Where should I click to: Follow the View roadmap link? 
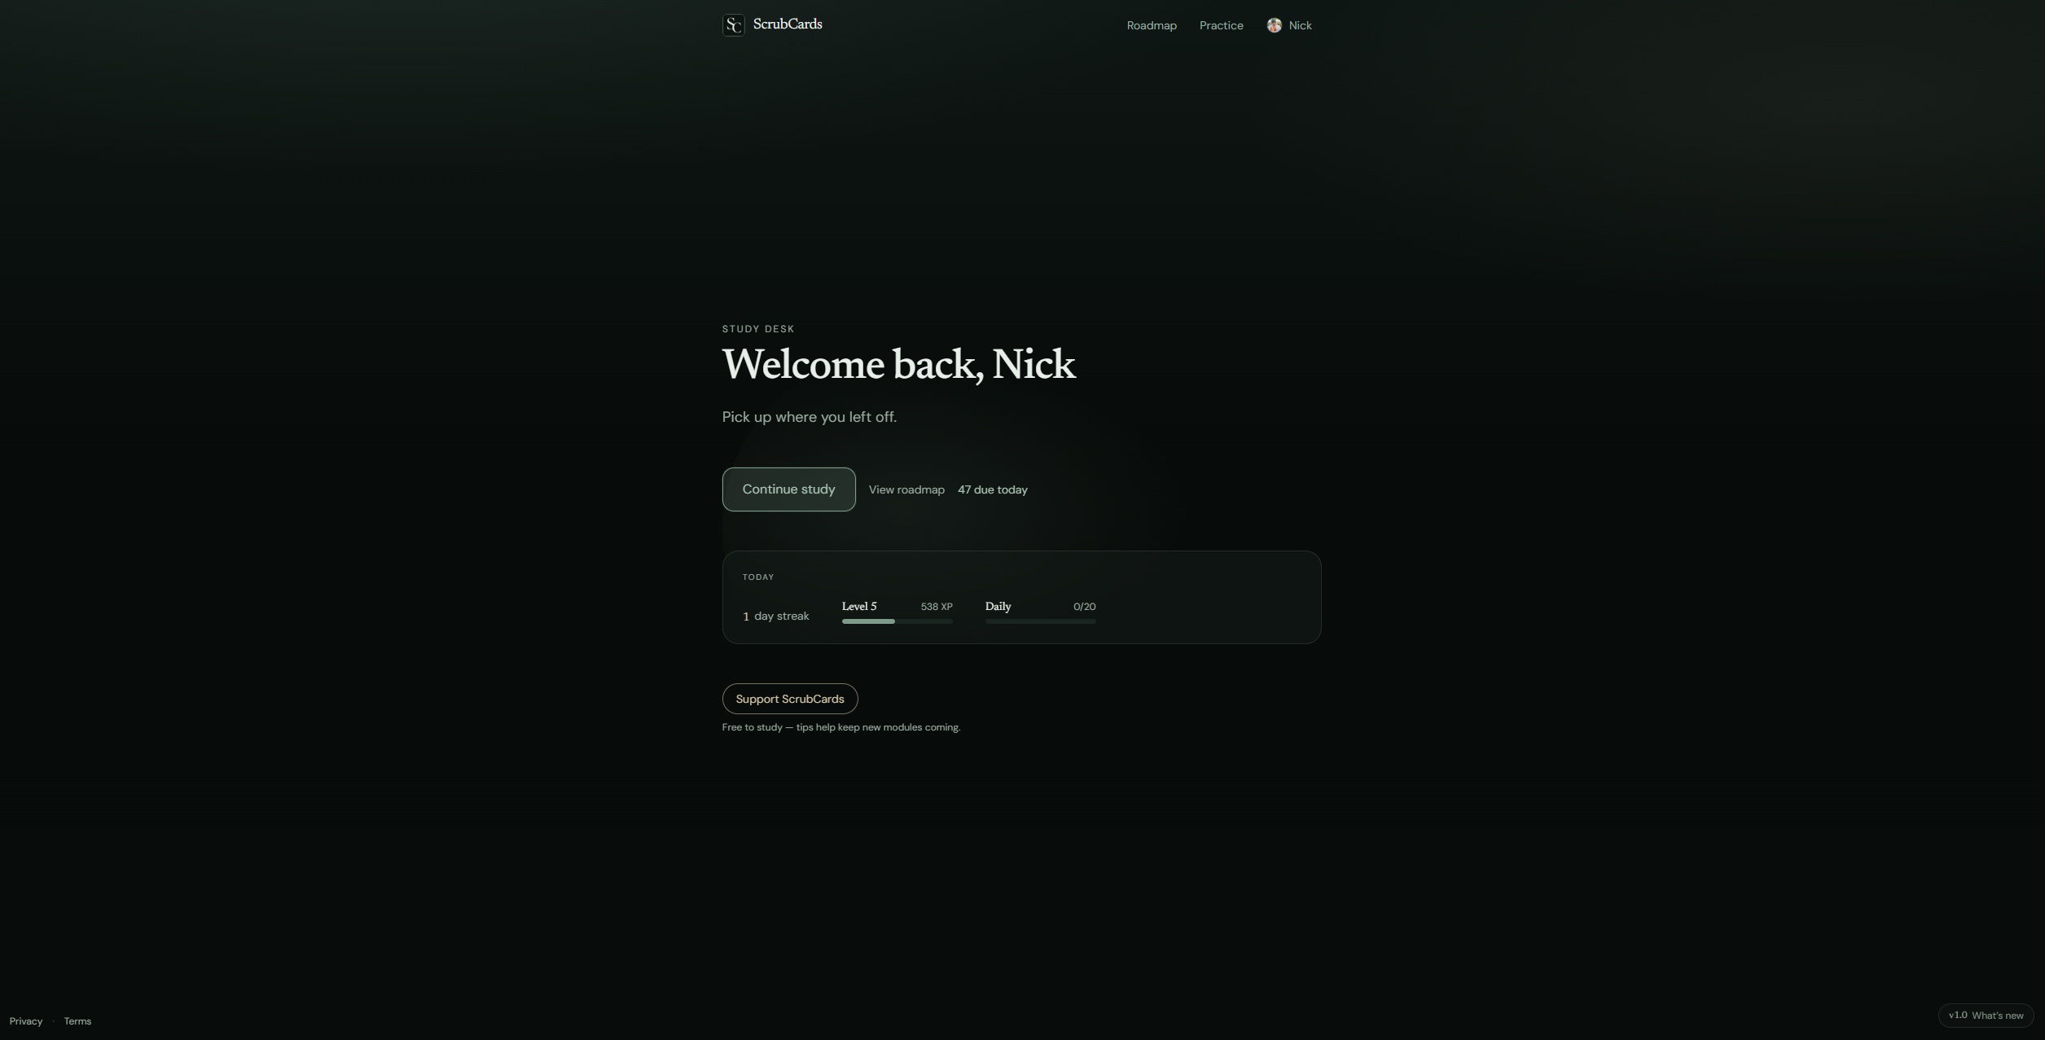click(x=906, y=489)
